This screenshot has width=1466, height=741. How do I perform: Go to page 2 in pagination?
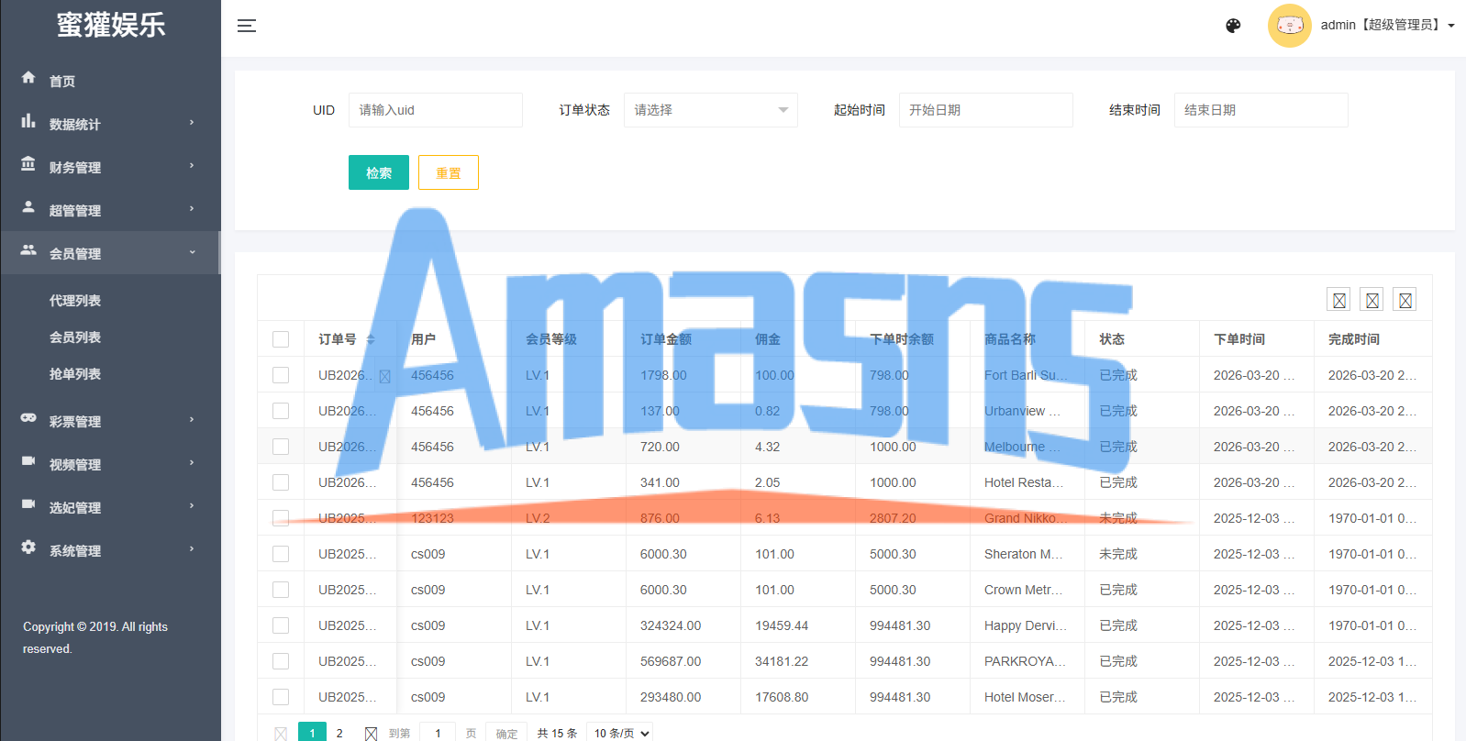[339, 733]
